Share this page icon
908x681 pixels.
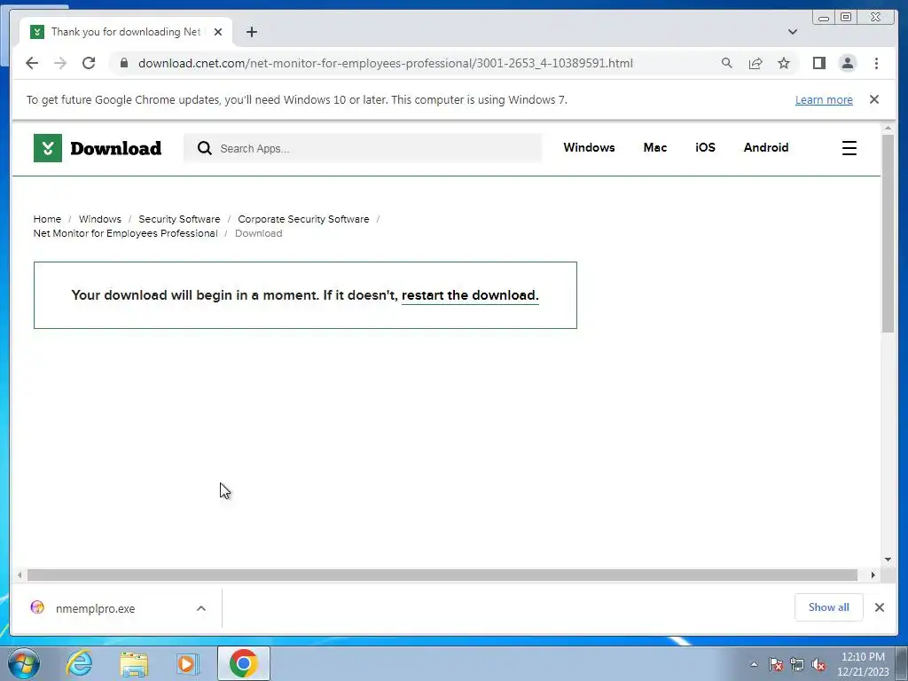(x=755, y=63)
